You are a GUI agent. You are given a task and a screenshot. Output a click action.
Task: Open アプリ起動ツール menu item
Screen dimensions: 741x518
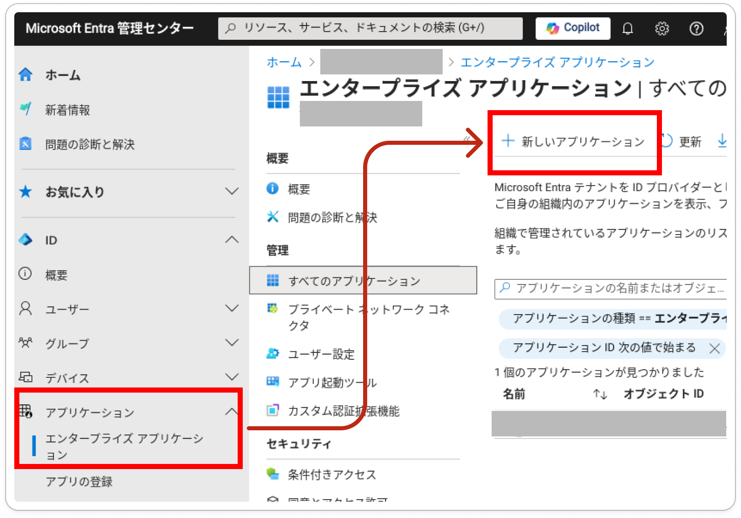coord(333,382)
